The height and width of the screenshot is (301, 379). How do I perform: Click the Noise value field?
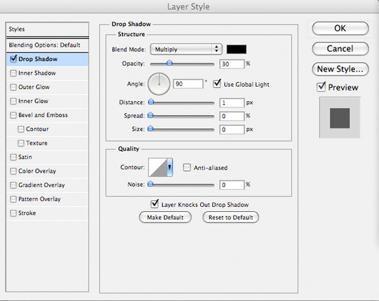point(232,185)
